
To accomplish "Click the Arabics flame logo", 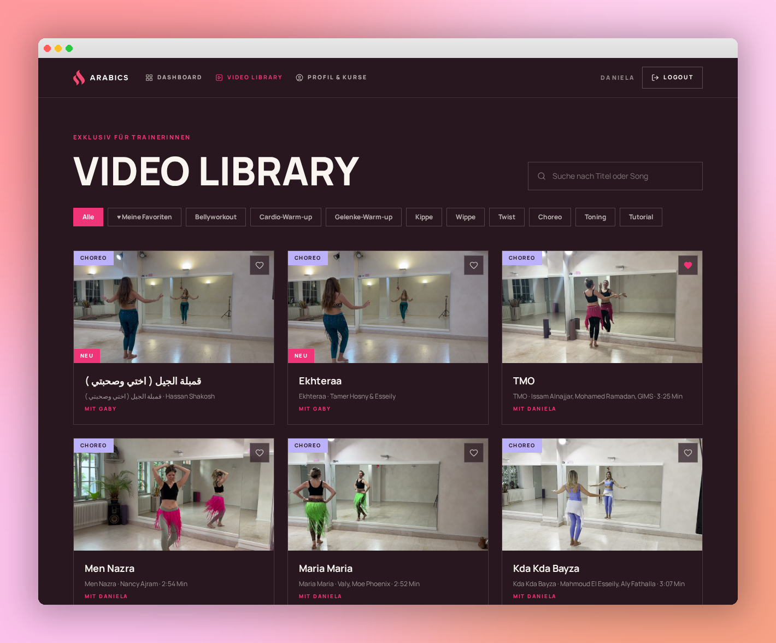I will click(79, 78).
